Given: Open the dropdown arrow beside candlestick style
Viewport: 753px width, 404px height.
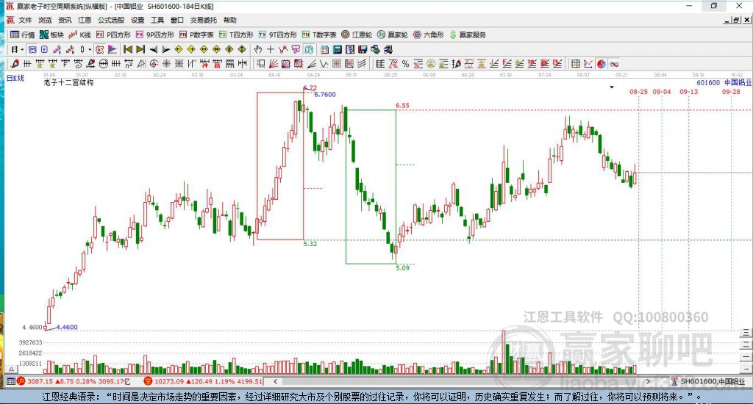Looking at the screenshot, I should [x=90, y=49].
